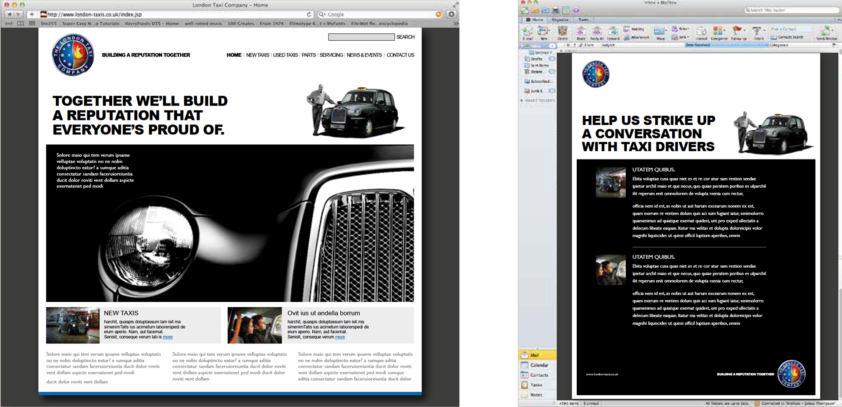Switch to Outlook's Home ribbon tab
This screenshot has width=842, height=407.
[x=535, y=20]
